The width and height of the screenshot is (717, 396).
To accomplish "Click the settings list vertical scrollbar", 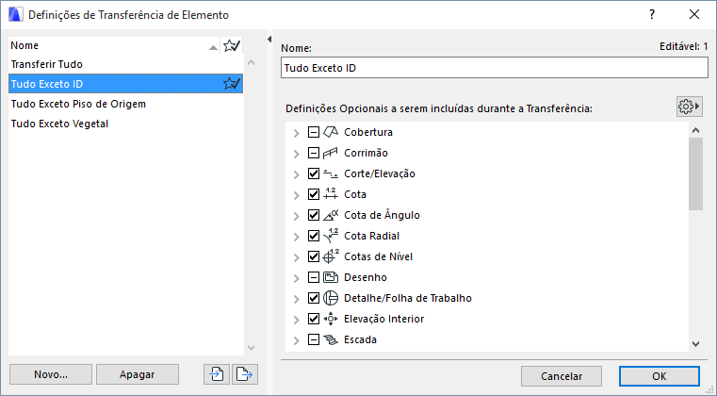I will [x=695, y=238].
